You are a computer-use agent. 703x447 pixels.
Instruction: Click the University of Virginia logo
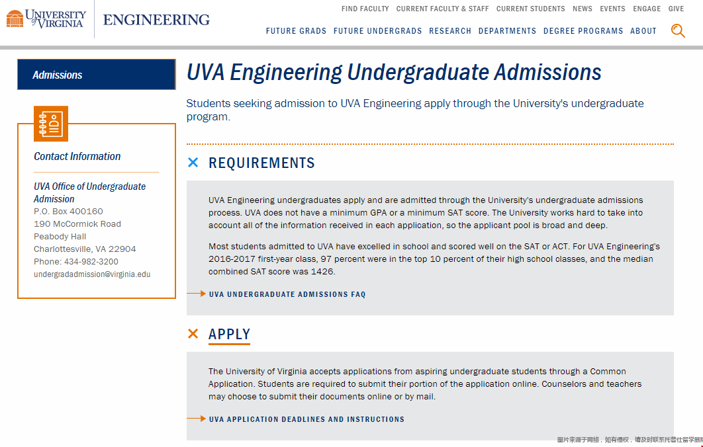[x=46, y=19]
